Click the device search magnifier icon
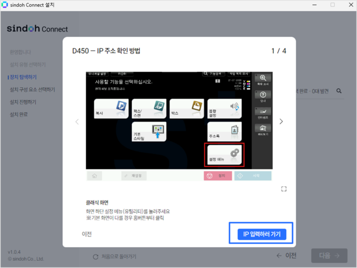The width and height of the screenshot is (357, 268). point(339,91)
